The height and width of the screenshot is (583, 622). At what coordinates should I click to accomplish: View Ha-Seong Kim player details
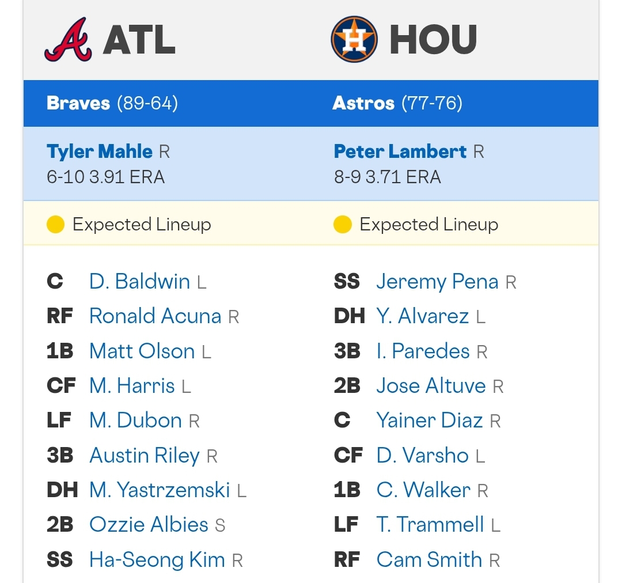pyautogui.click(x=157, y=559)
